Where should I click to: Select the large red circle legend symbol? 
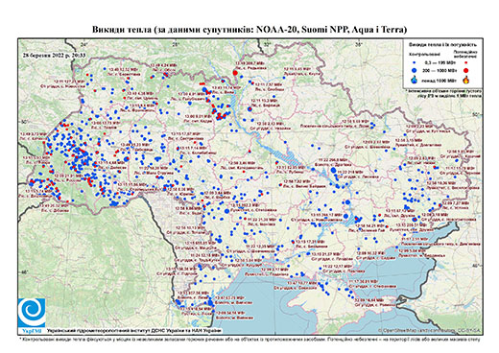(x=466, y=70)
